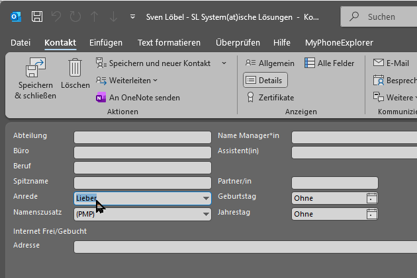Expand the Anrede dropdown arrow

(x=206, y=197)
